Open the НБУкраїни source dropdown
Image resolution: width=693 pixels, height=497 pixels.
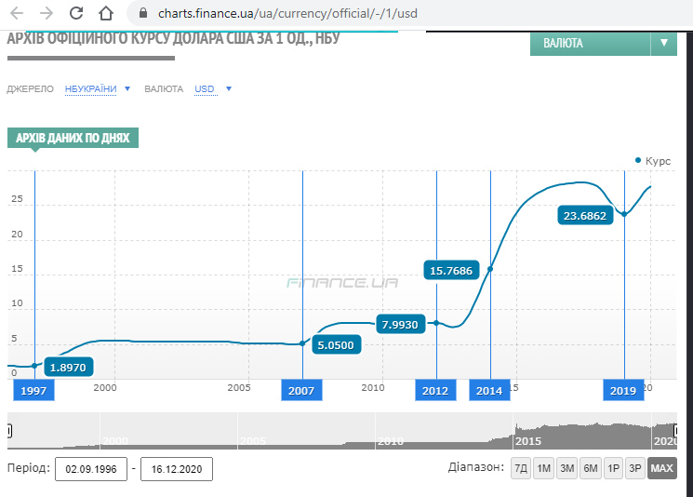(x=97, y=89)
